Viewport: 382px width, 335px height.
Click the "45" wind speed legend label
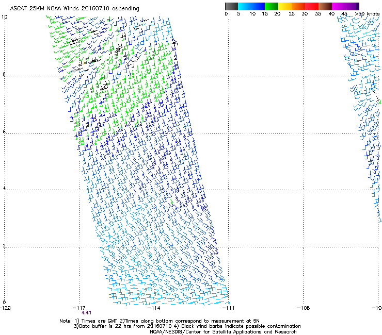pos(344,14)
